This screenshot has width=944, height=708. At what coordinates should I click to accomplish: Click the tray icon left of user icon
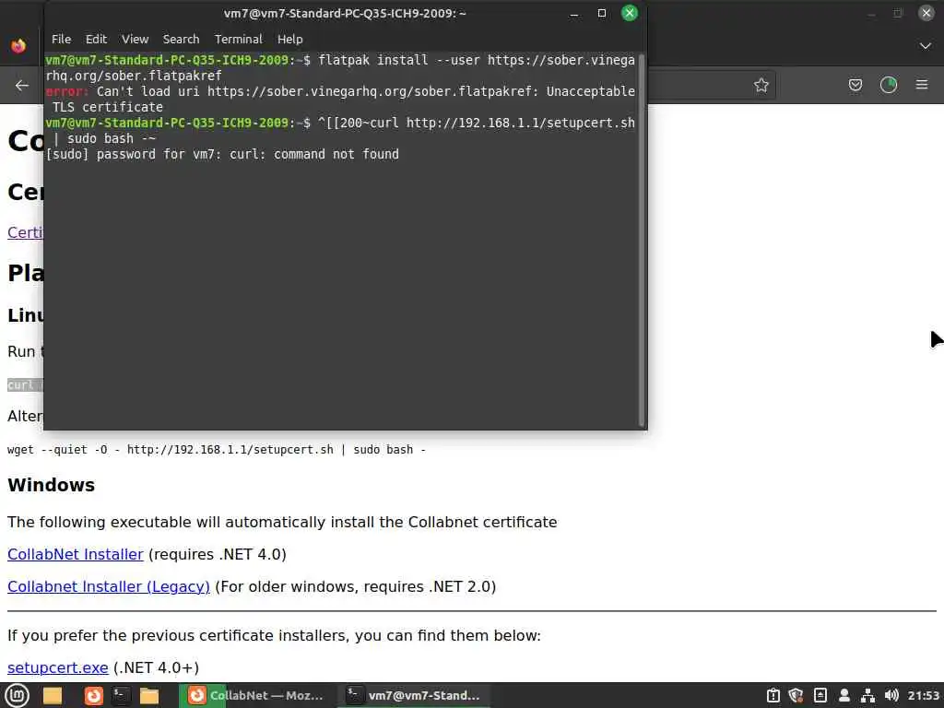pyautogui.click(x=820, y=695)
